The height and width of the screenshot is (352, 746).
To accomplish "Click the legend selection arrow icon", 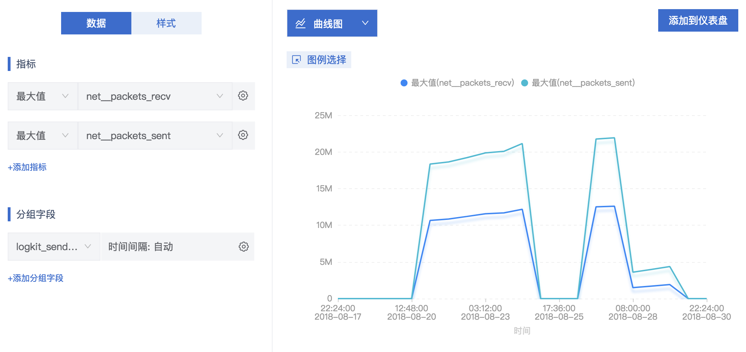I will [296, 60].
